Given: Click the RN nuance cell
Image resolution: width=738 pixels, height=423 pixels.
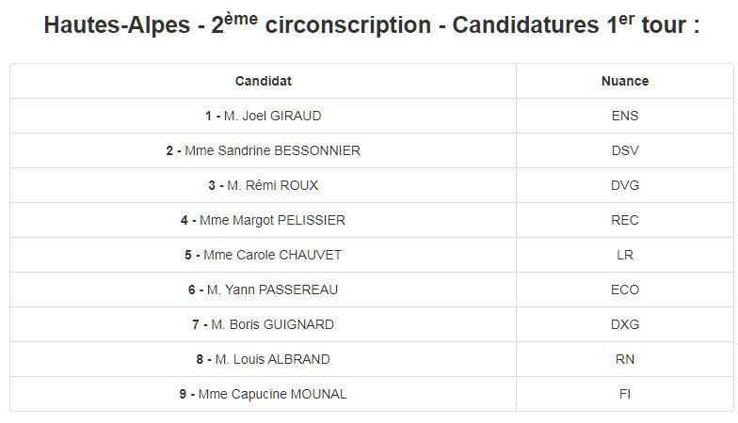Looking at the screenshot, I should click(625, 359).
